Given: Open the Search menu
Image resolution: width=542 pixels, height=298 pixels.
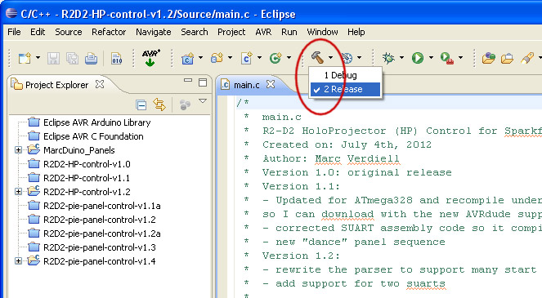Looking at the screenshot, I should click(195, 32).
